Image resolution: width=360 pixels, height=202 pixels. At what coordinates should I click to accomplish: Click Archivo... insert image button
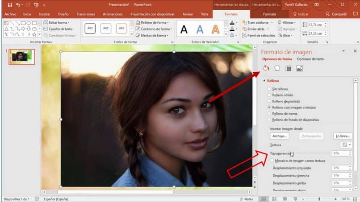(280, 136)
